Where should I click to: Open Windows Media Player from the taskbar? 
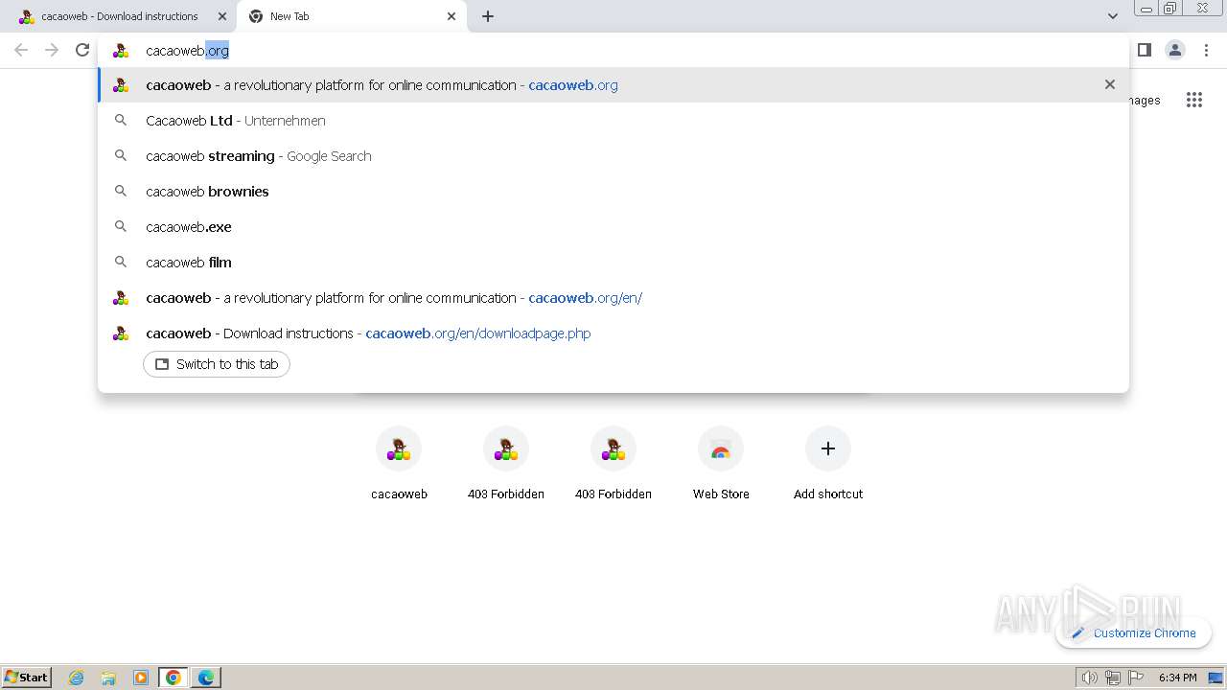pos(141,678)
